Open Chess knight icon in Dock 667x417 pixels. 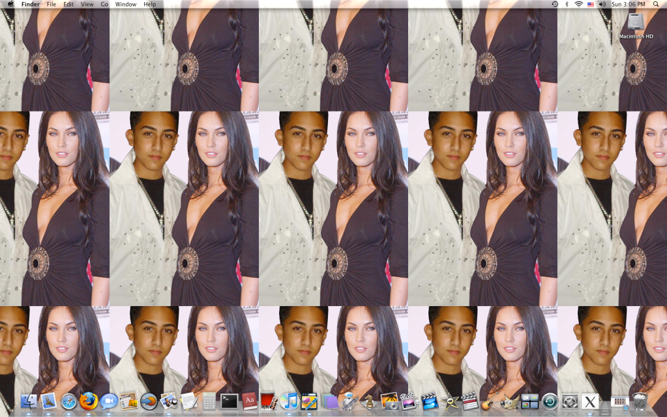click(369, 401)
